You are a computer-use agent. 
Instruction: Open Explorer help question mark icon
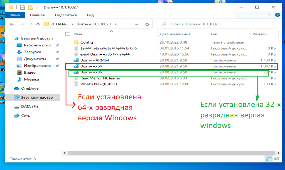(277, 15)
